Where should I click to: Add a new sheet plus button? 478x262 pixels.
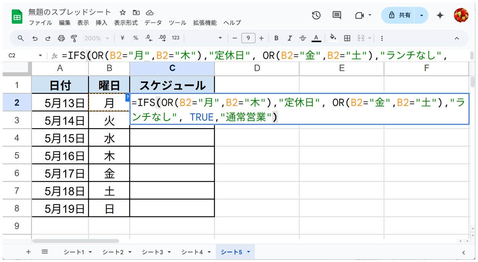click(x=28, y=252)
